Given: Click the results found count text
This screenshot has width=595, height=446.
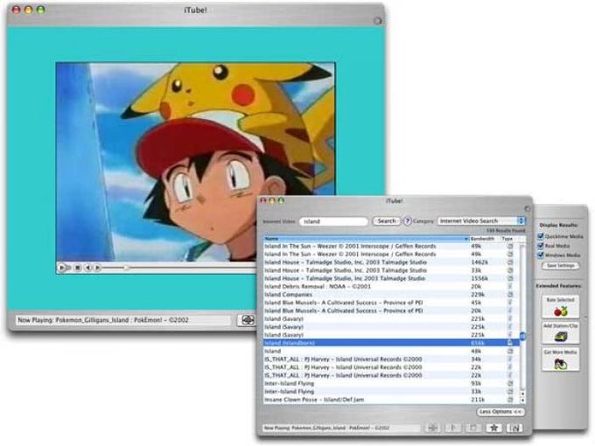Looking at the screenshot, I should [x=506, y=231].
